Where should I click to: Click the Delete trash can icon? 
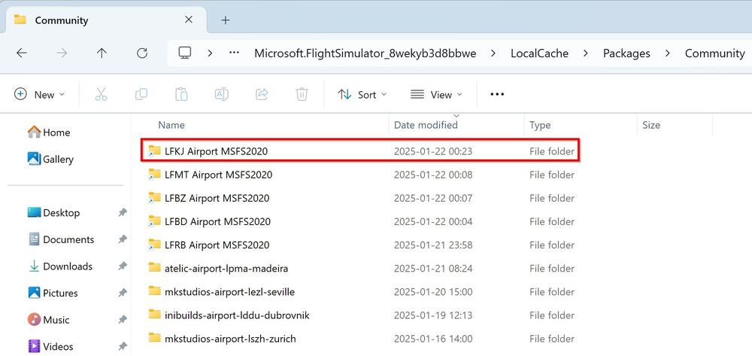coord(302,94)
